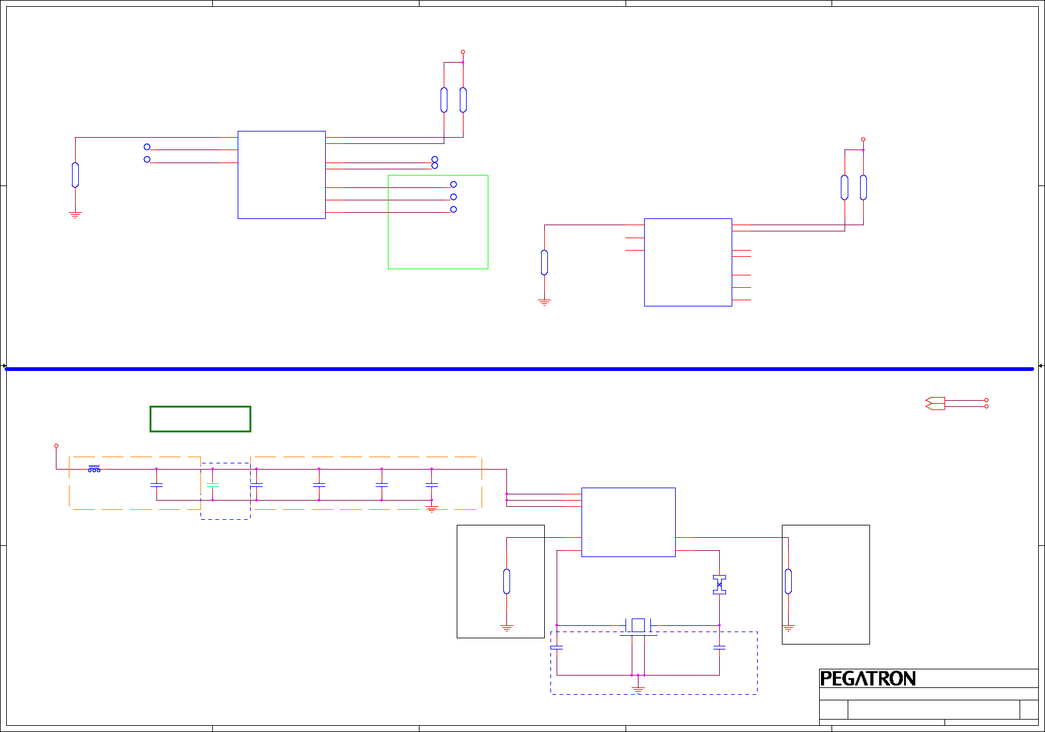Image resolution: width=1045 pixels, height=732 pixels.
Task: Select the upper-left IC block
Action: [x=282, y=175]
